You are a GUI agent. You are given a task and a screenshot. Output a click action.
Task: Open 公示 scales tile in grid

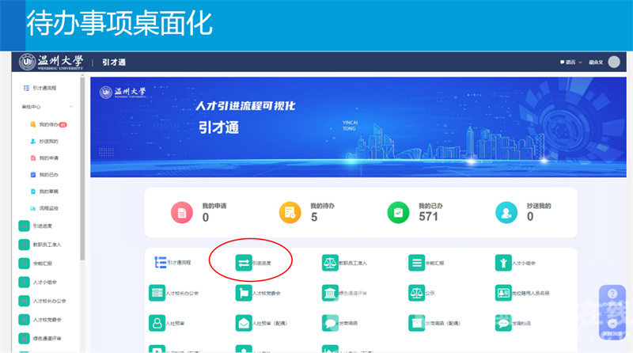[x=422, y=293]
